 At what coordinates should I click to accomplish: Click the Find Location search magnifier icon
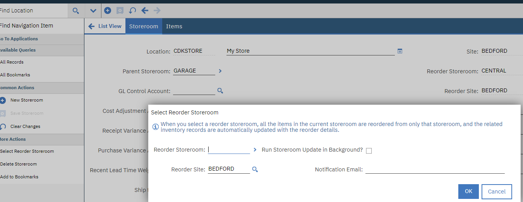(76, 11)
